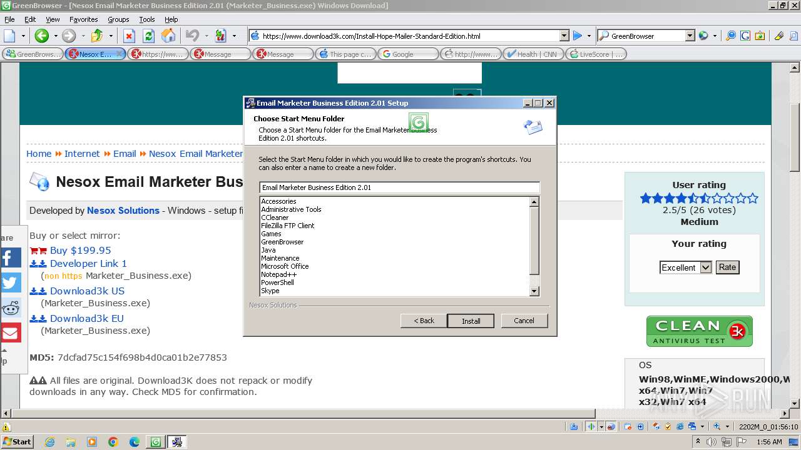Open the search engine globe dropdown arrow

coord(715,36)
